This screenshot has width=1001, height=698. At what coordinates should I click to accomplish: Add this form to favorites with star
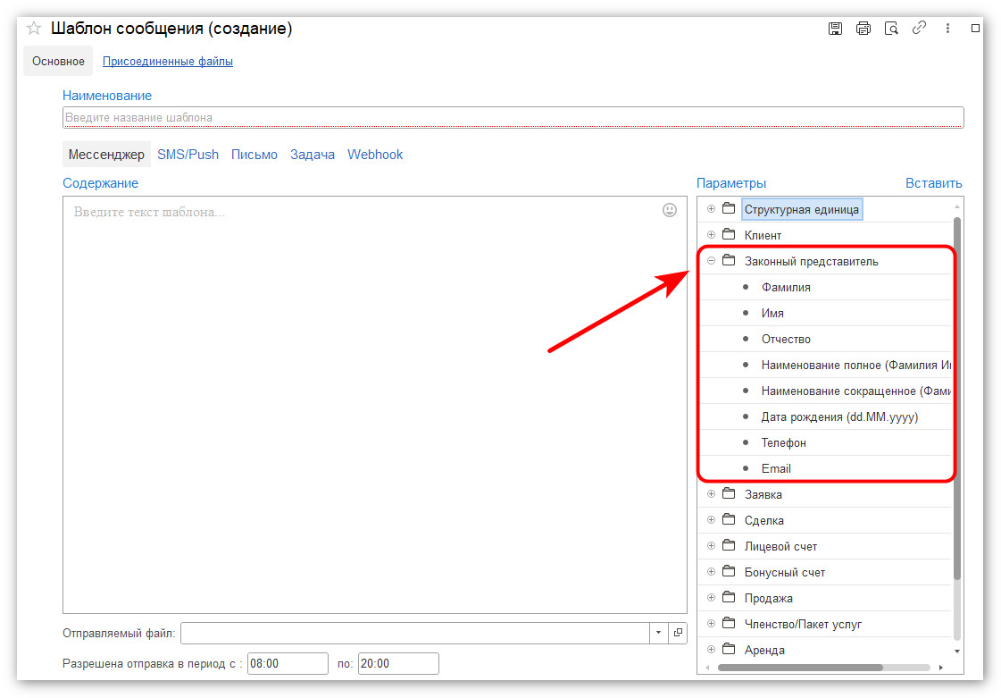34,29
